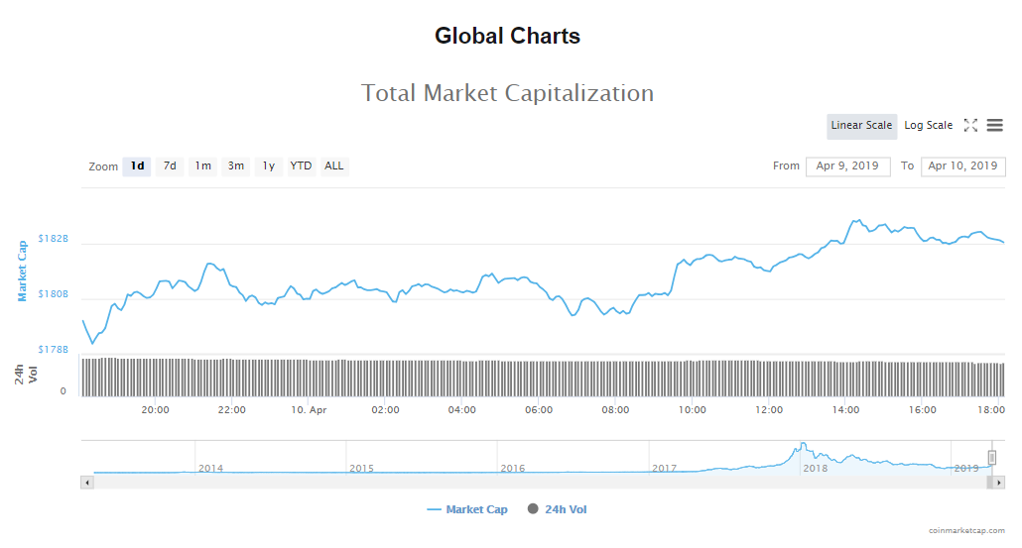This screenshot has width=1022, height=548.
Task: Click the navigator scroll left arrow
Action: click(x=87, y=483)
